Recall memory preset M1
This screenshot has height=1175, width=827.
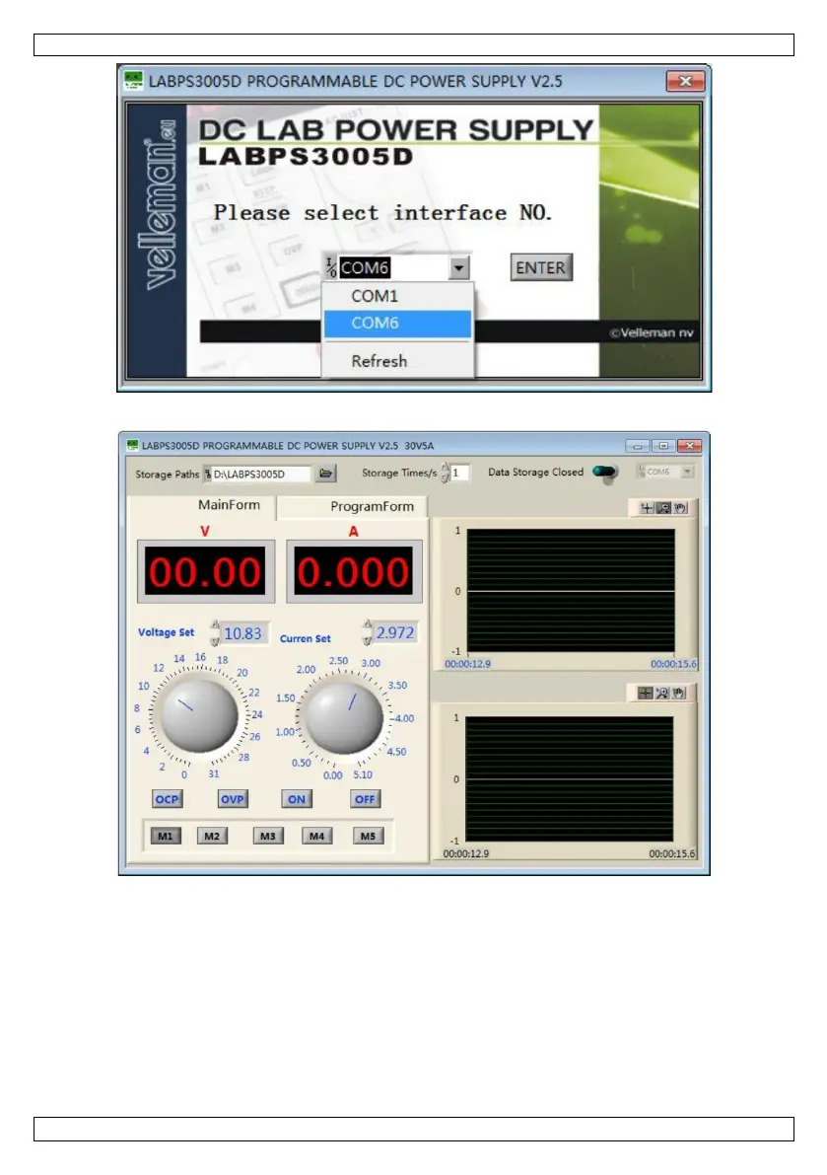coord(166,836)
